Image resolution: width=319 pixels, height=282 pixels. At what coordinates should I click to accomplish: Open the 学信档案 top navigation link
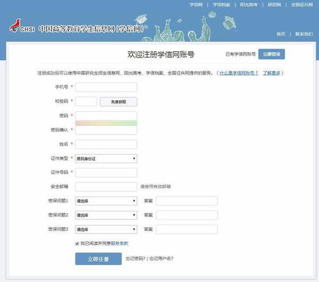pos(222,4)
